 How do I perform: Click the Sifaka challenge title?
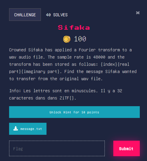(x=74, y=28)
